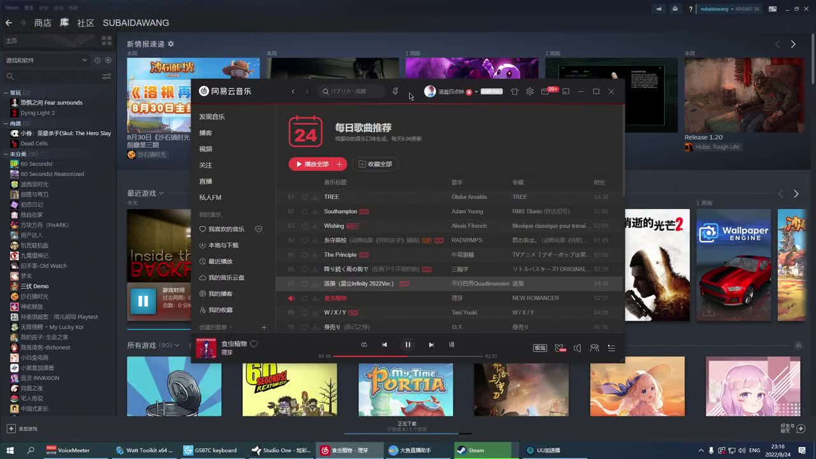This screenshot has height=459, width=816.
Task: Download the song Southampton
Action: point(315,212)
